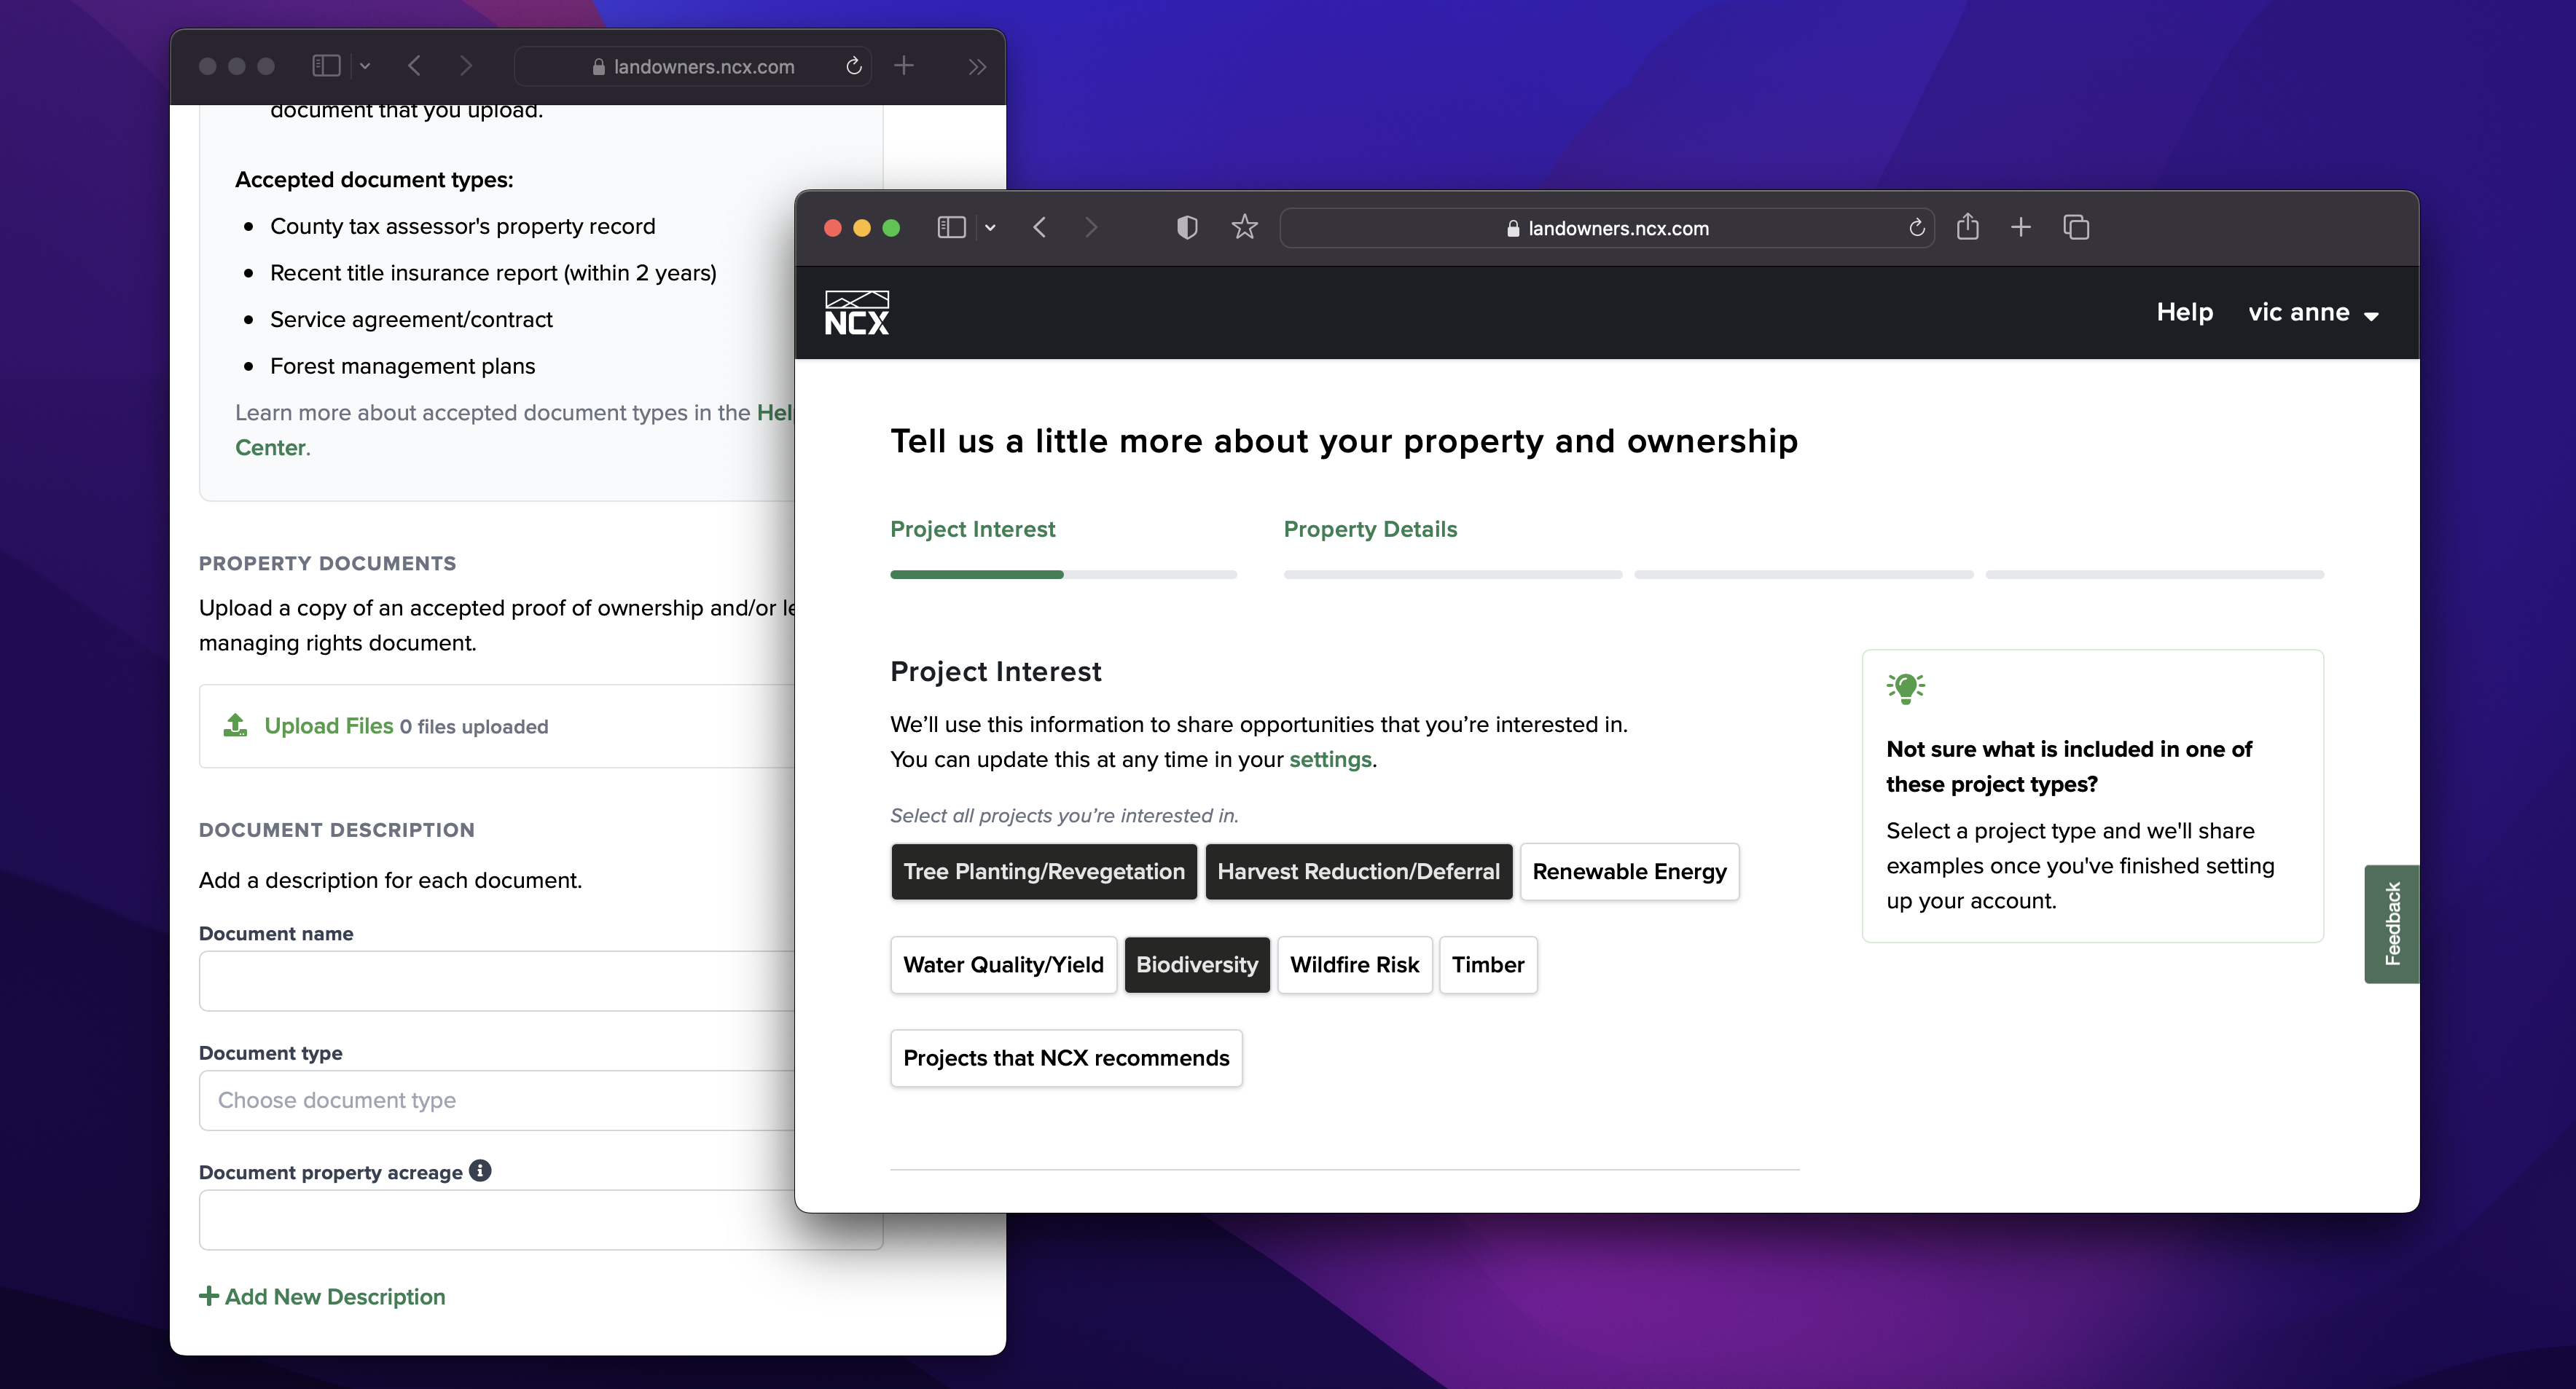2576x1389 pixels.
Task: Toggle sidebar in back Safari window
Action: pos(326,66)
